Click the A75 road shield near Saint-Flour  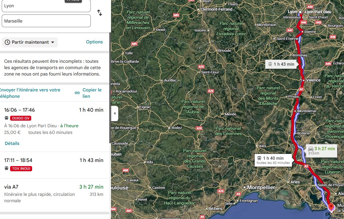(201, 67)
